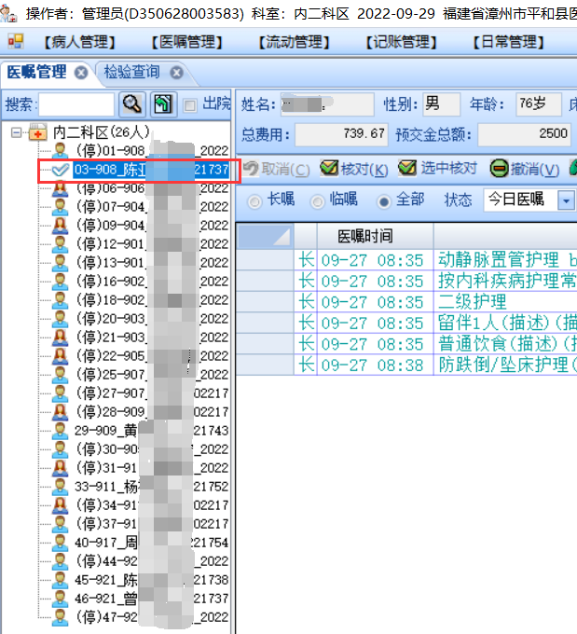
Task: Click female patient icon for bed (停)09-904
Action: 60,226
